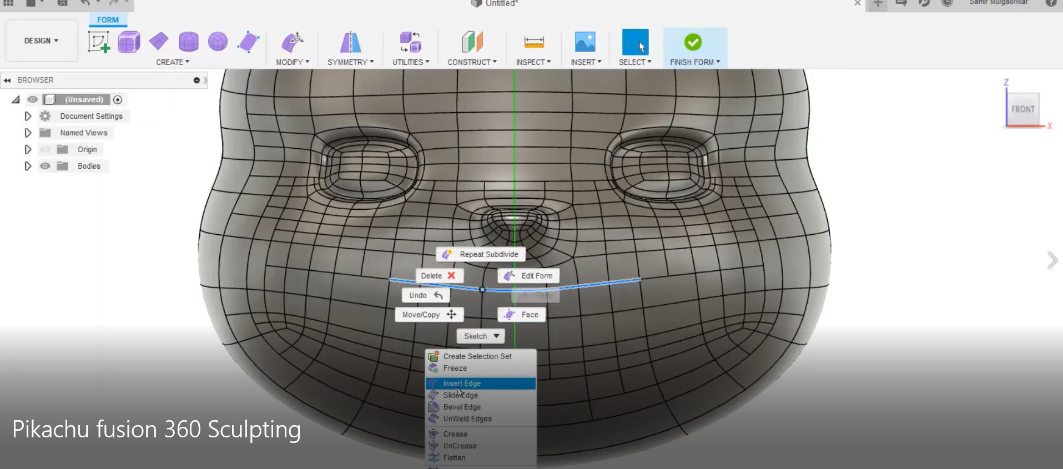
Task: Click right-side panel chevron arrow
Action: coord(1052,260)
